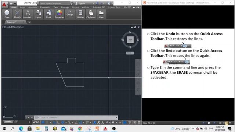This screenshot has width=235, height=132.
Task: Open the Modify panel in ribbon
Action: [x=17, y=14]
